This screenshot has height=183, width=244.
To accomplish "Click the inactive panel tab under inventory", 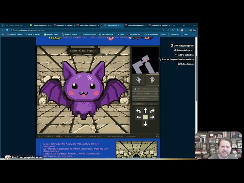I will tap(152, 104).
